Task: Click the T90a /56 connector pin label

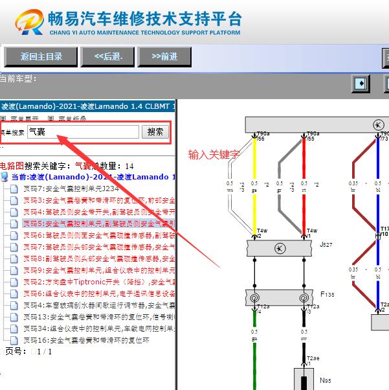Action: (263, 136)
